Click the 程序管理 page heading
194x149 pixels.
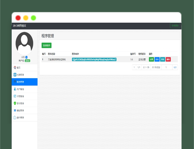(48, 36)
